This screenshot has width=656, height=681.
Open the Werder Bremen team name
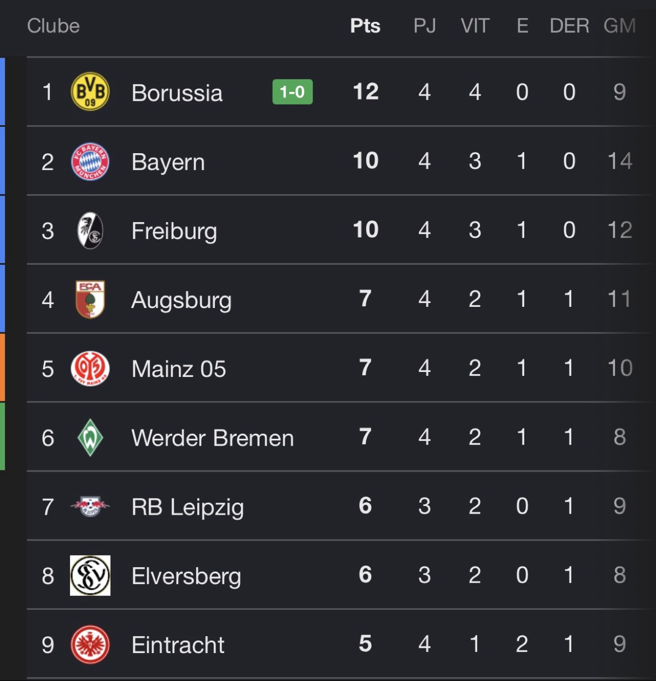[x=213, y=438]
